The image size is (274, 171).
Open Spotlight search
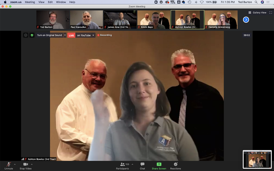coord(256,2)
